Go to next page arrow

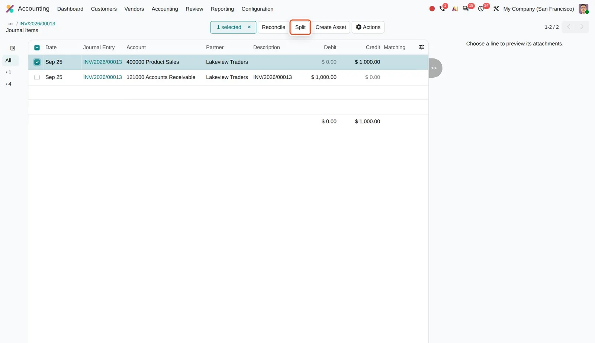coord(582,27)
